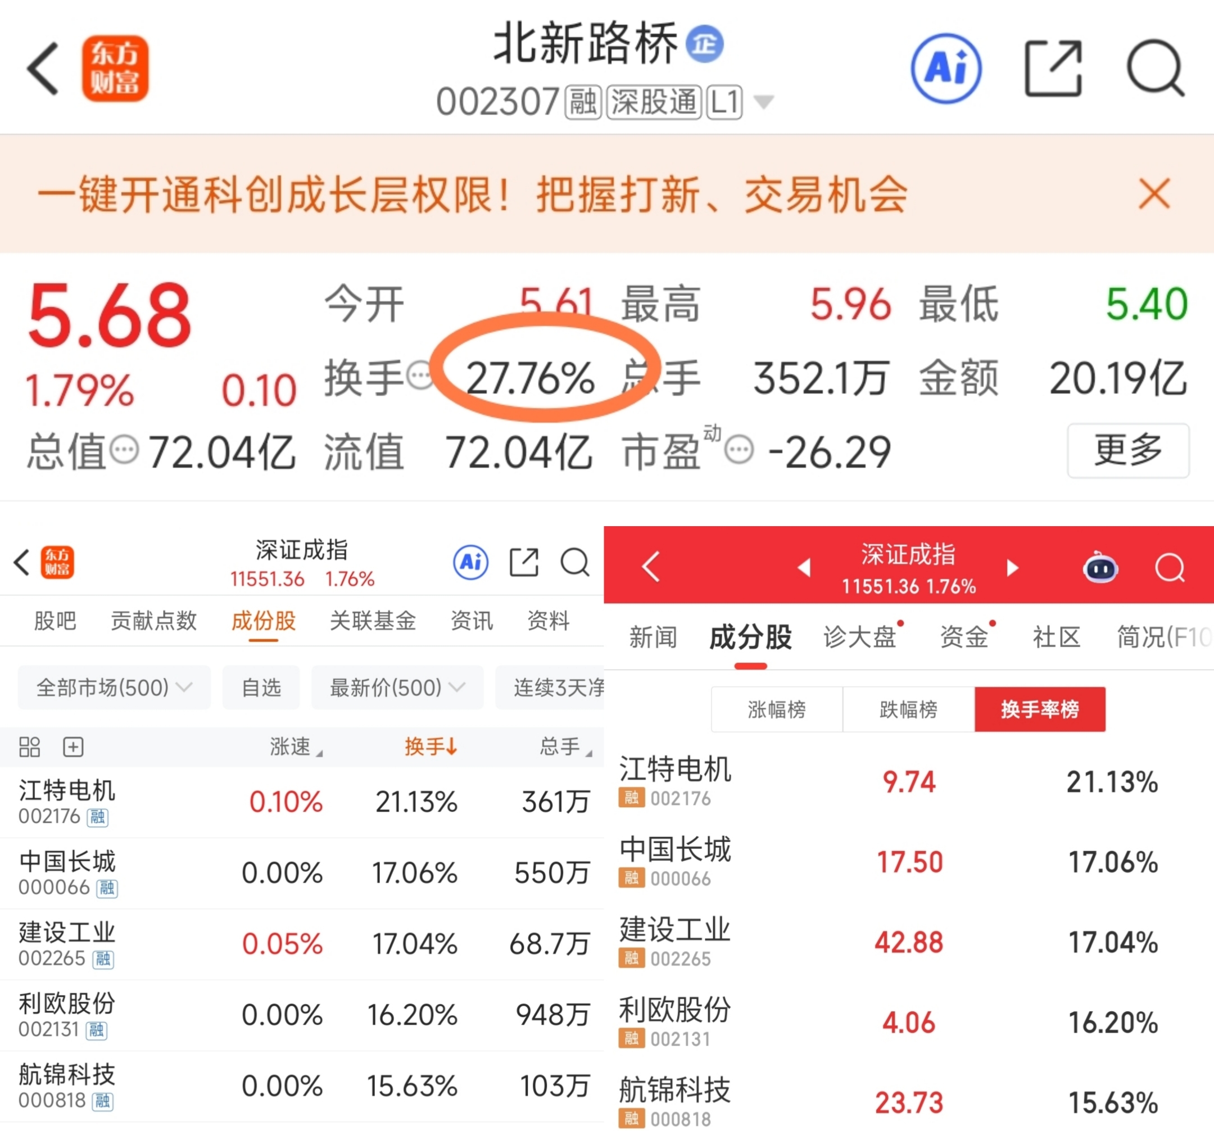Expand the 全部市场(500) filter dropdown
Image resolution: width=1214 pixels, height=1131 pixels.
tap(114, 687)
